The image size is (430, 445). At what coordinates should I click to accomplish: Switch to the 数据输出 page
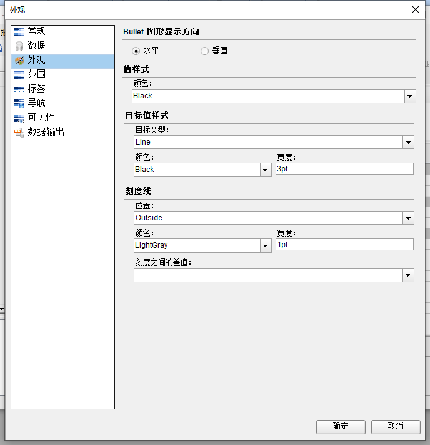(63, 133)
